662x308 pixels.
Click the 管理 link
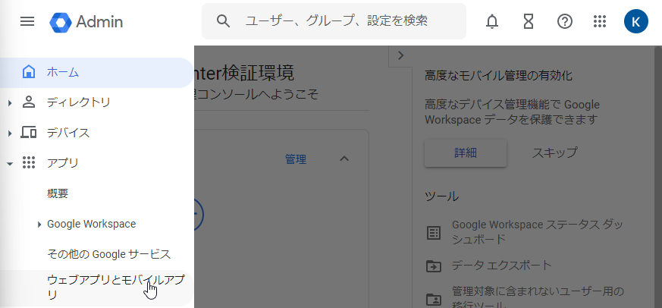[296, 159]
